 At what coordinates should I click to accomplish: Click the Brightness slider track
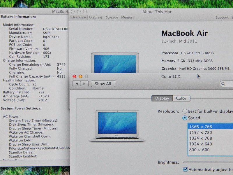tap(208, 162)
